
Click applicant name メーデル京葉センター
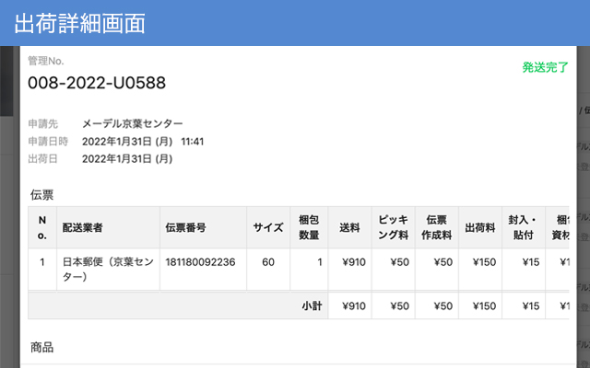[132, 124]
